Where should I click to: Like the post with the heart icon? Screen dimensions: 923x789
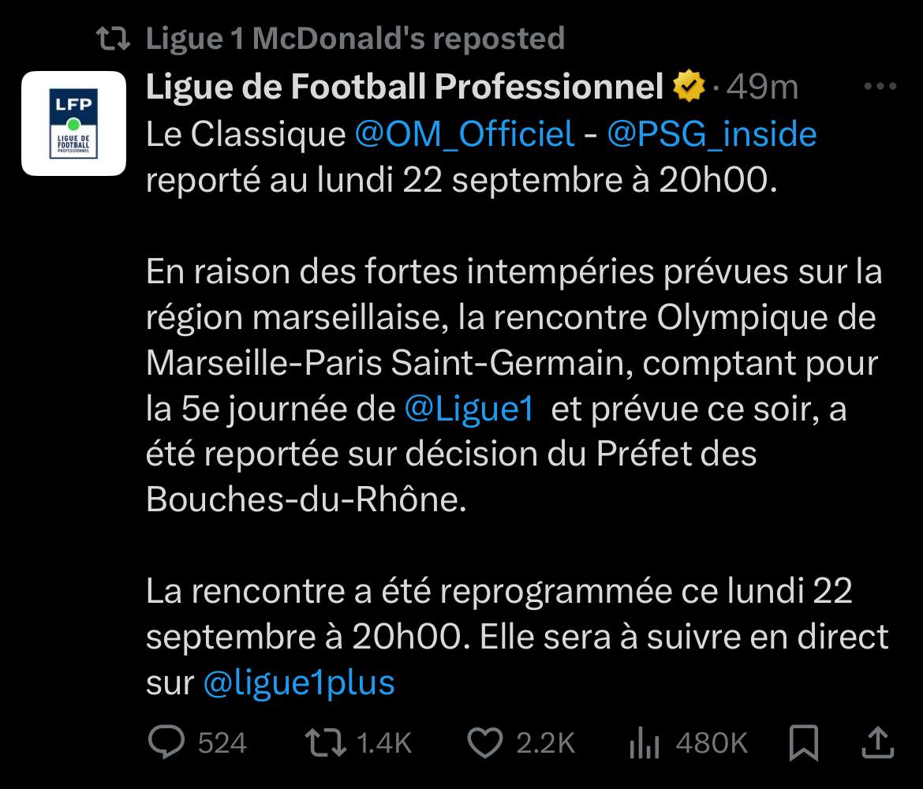[x=485, y=742]
